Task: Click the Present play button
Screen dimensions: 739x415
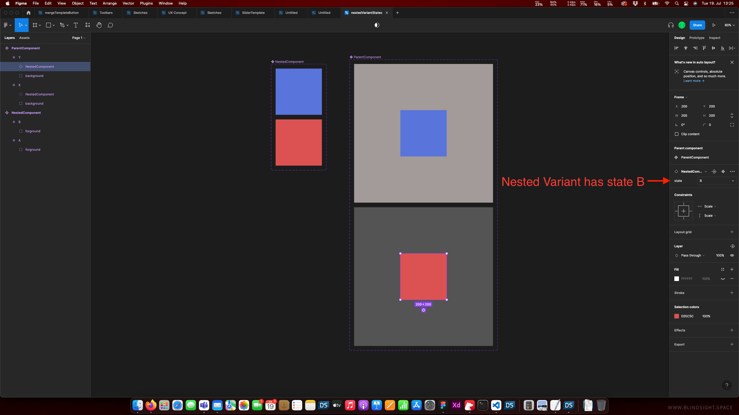Action: 714,25
